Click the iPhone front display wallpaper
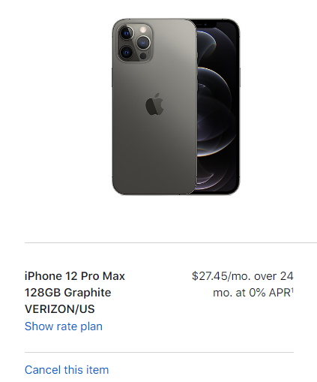The width and height of the screenshot is (317, 382). [217, 107]
